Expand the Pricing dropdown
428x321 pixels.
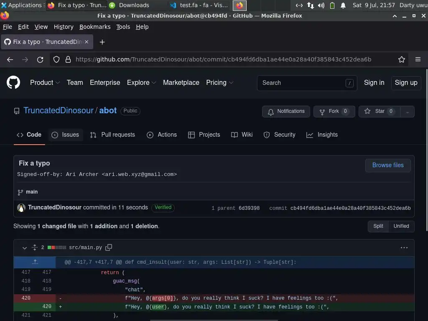coord(219,82)
